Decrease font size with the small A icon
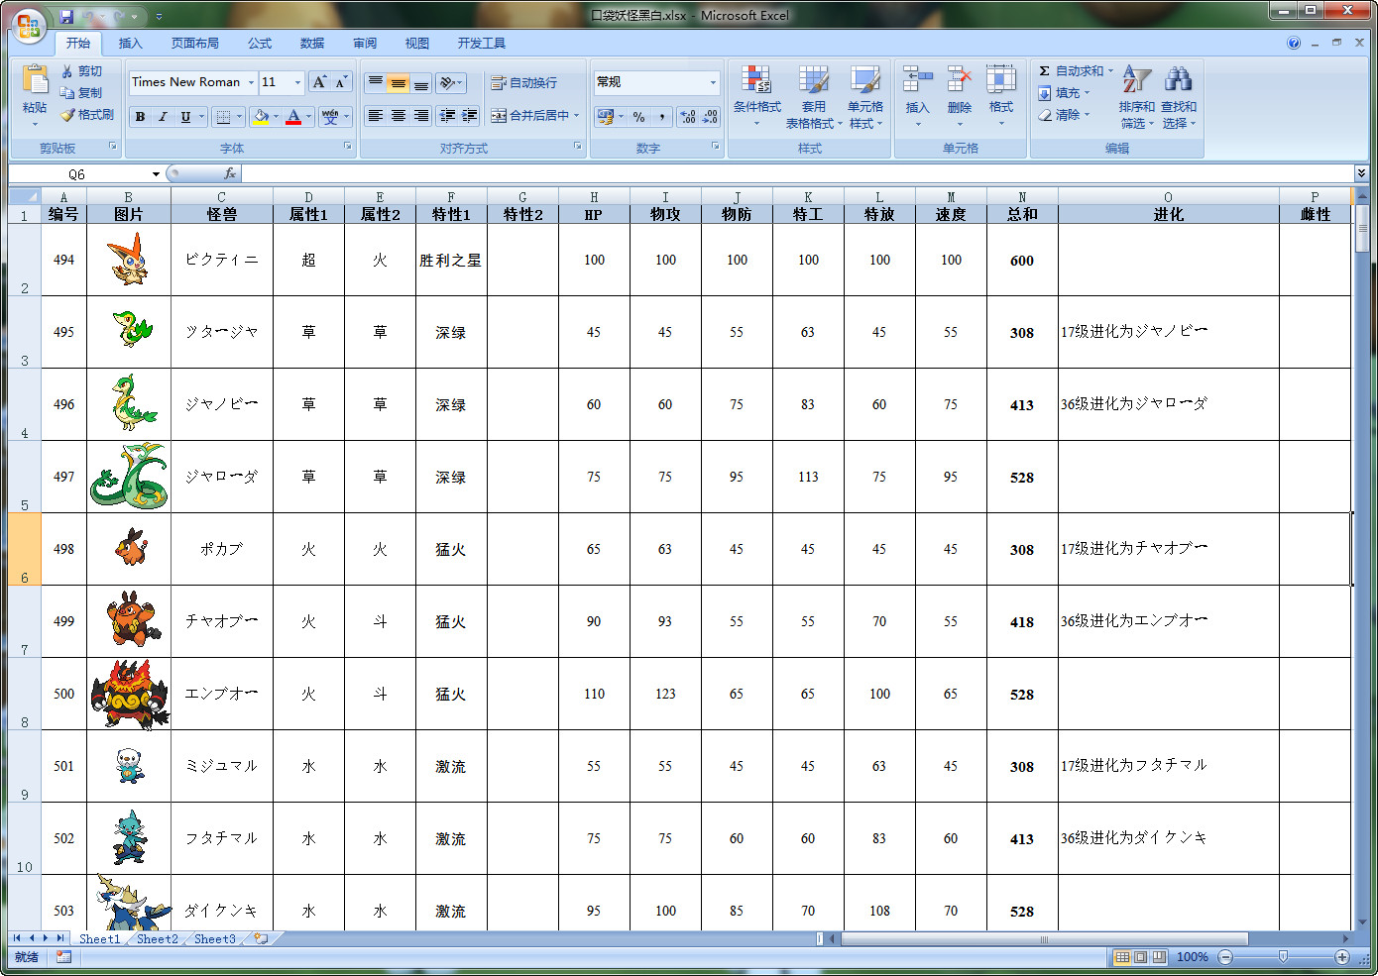Image resolution: width=1378 pixels, height=976 pixels. coord(341,82)
